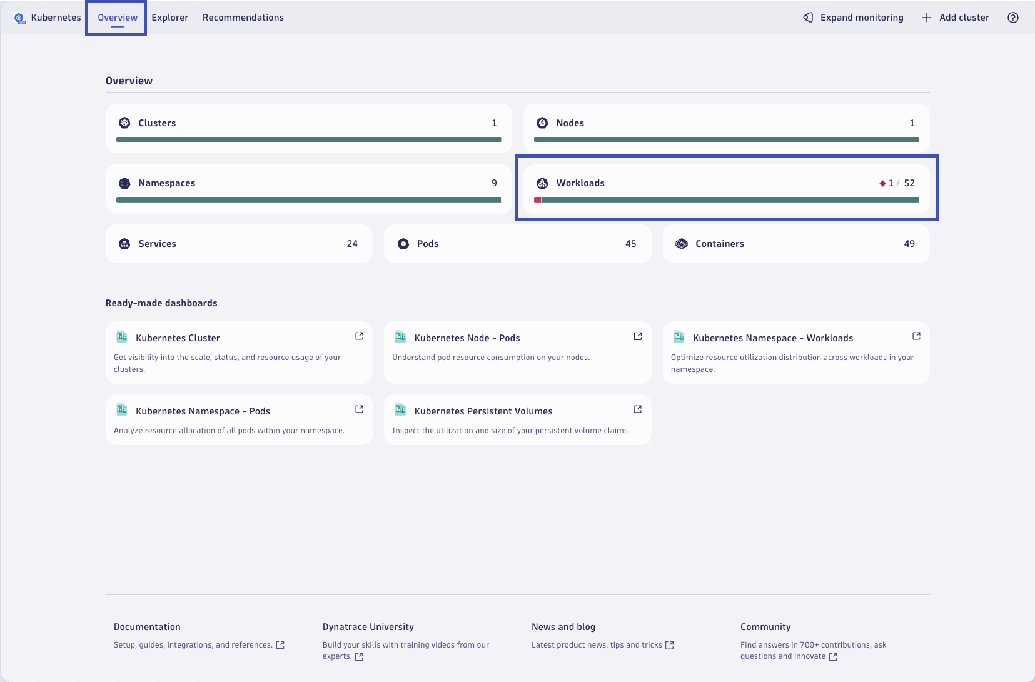Click the Clusters card icon
Screen dimensions: 1035x682
124,123
